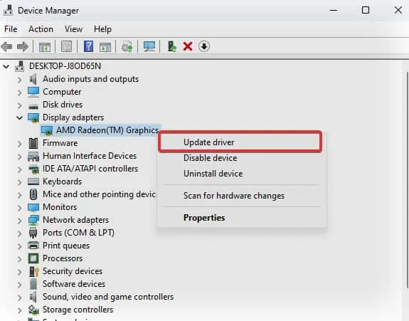This screenshot has height=321, width=409.
Task: Expand Sound, video and game controllers
Action: point(20,297)
